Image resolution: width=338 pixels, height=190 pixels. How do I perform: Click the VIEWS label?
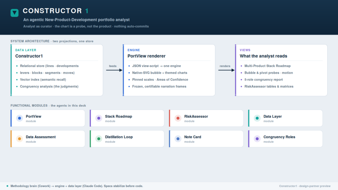click(245, 50)
